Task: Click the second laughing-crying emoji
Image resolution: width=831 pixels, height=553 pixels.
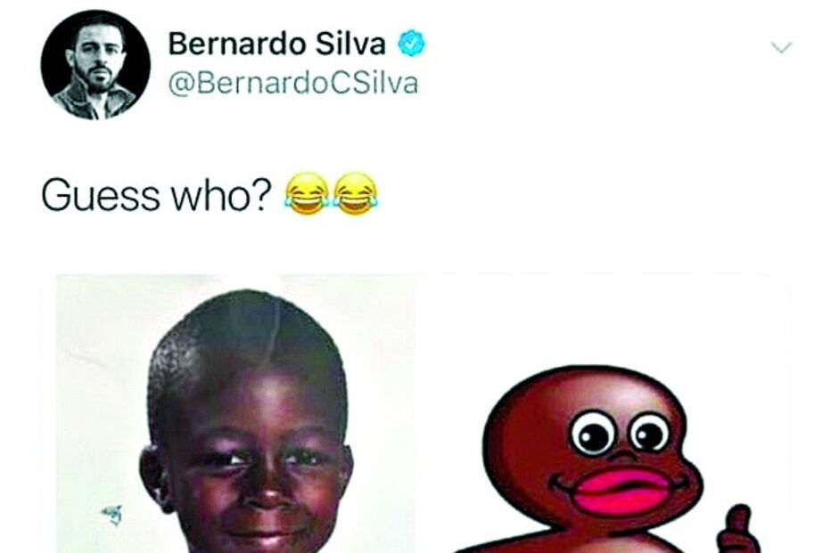Action: tap(356, 193)
